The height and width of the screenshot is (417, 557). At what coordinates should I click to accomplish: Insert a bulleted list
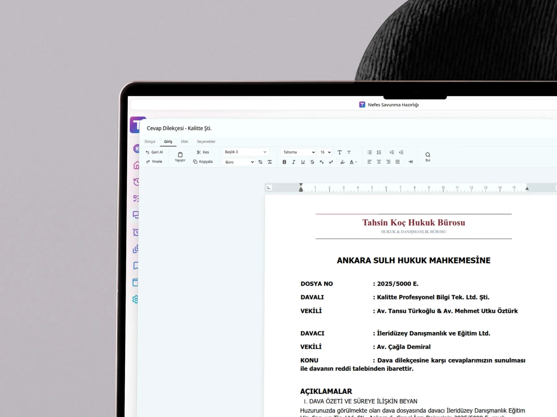tap(369, 152)
